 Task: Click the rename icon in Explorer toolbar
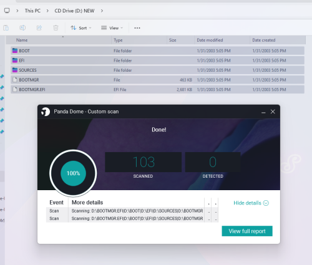pos(22,27)
